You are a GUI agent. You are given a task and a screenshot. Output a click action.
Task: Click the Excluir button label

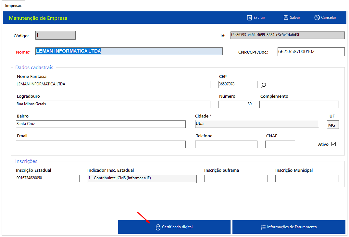tap(259, 18)
